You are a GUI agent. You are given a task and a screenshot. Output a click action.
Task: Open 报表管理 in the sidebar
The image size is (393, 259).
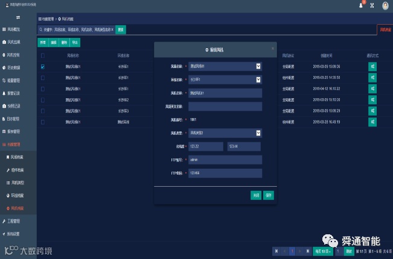pyautogui.click(x=11, y=131)
